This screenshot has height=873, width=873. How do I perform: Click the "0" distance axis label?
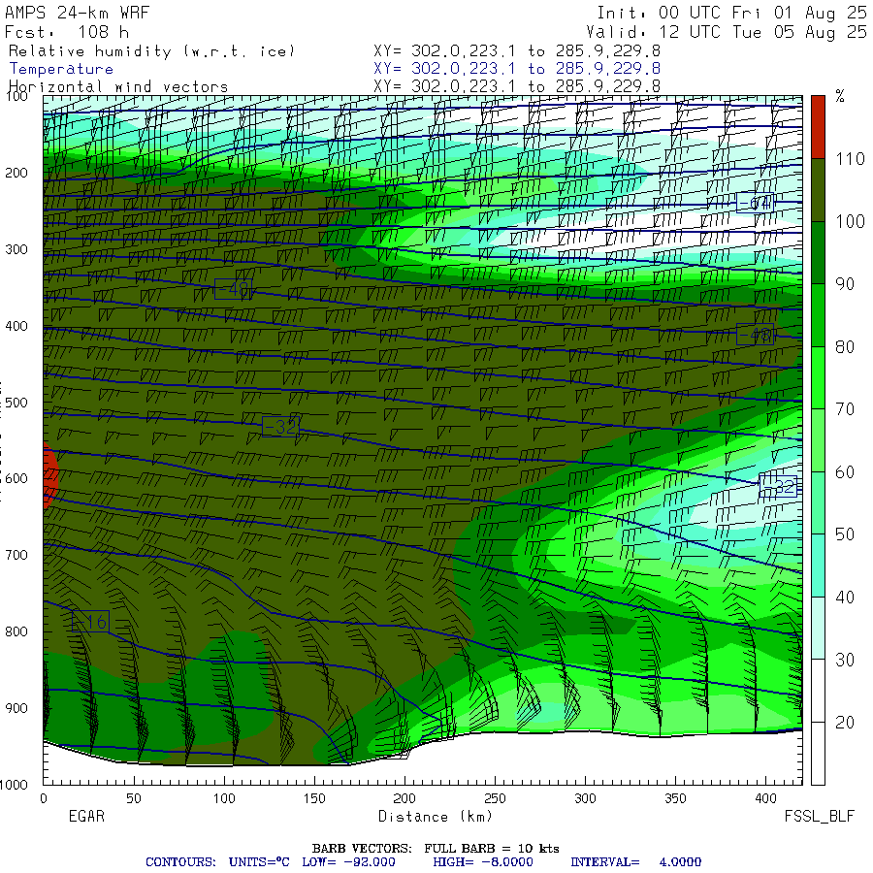click(x=44, y=799)
